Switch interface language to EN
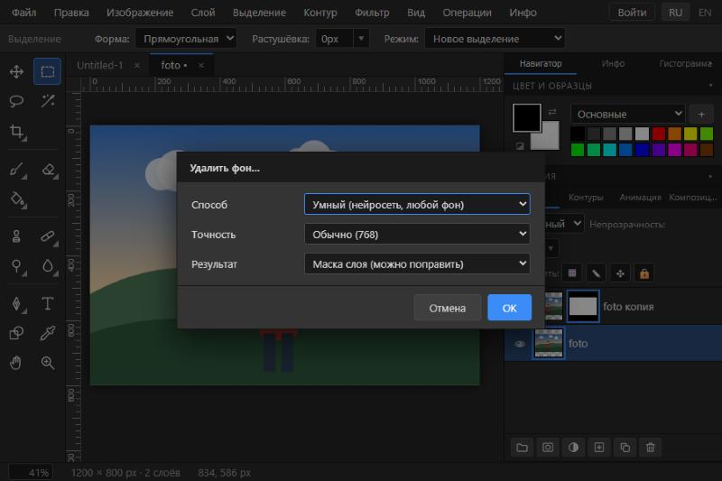Viewport: 722px width, 481px height. click(705, 13)
